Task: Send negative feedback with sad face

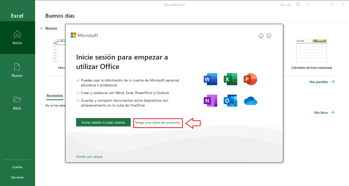Action: click(x=269, y=36)
